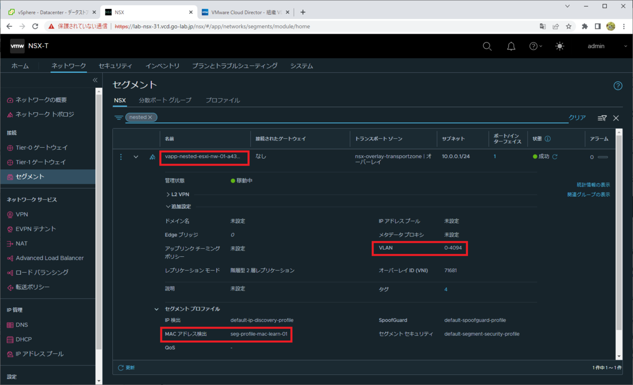Reload the browser page

click(35, 26)
